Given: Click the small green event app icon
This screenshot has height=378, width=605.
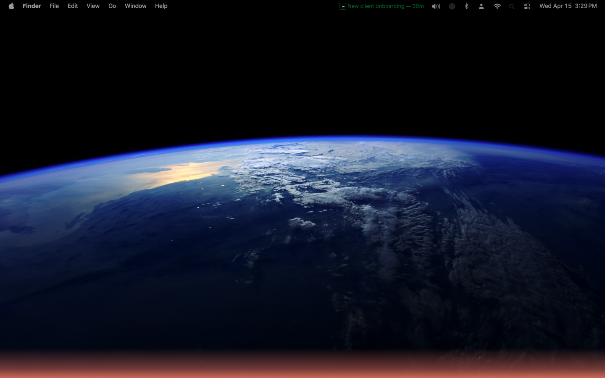Looking at the screenshot, I should [x=342, y=6].
